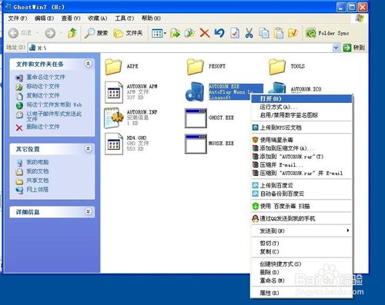Choose 上传到WPS云文档 context entry

point(301,128)
